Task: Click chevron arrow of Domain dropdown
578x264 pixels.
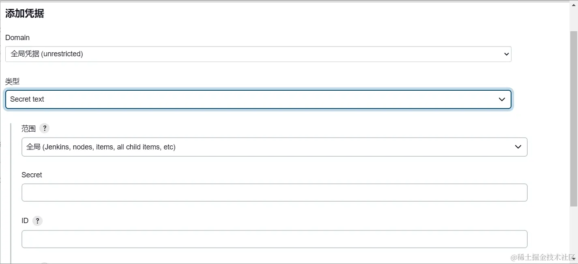Action: 506,54
